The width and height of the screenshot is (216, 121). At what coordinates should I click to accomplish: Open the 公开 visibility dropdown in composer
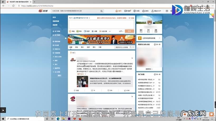click(121, 31)
